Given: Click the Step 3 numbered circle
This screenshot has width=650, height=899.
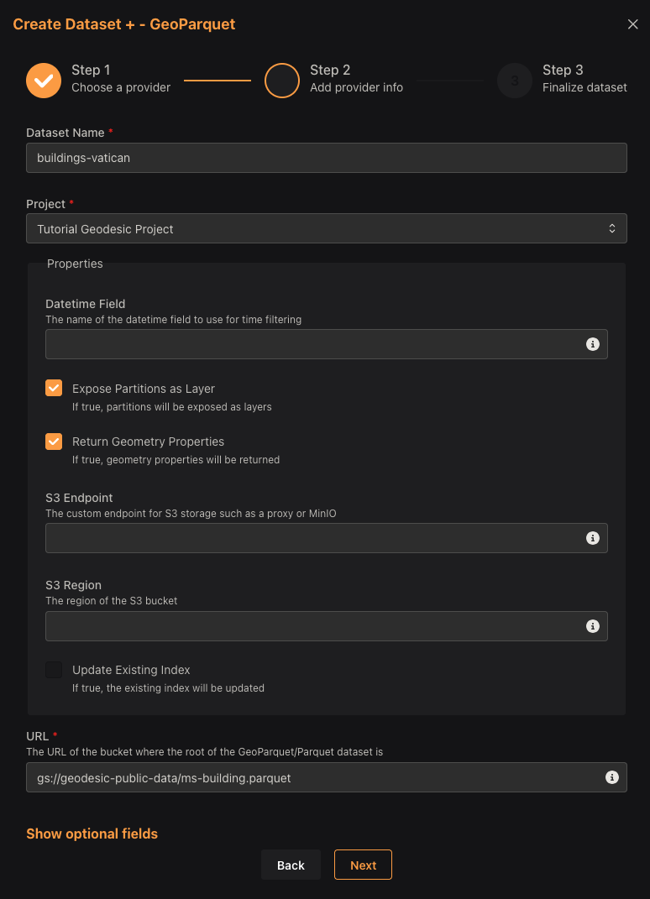Looking at the screenshot, I should tap(515, 81).
